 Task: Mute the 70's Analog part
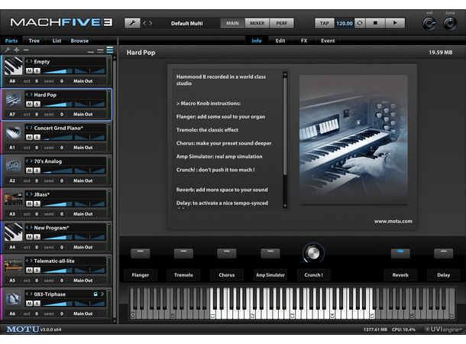pos(29,170)
